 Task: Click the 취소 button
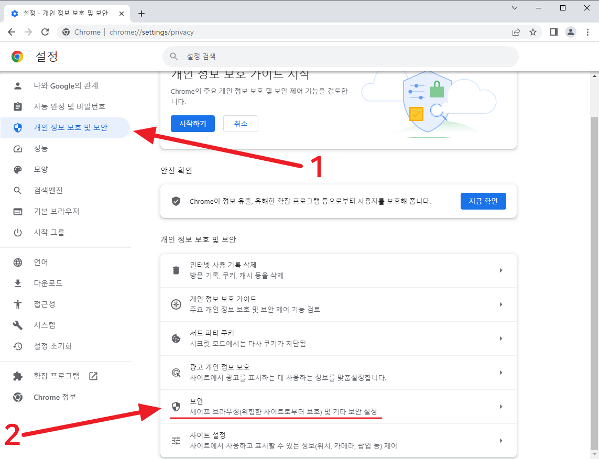(241, 124)
